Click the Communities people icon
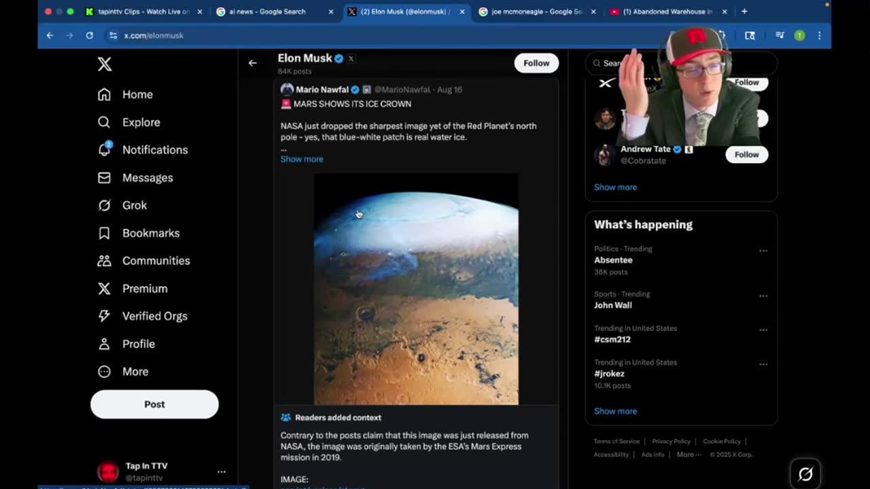This screenshot has height=489, width=870. [104, 261]
